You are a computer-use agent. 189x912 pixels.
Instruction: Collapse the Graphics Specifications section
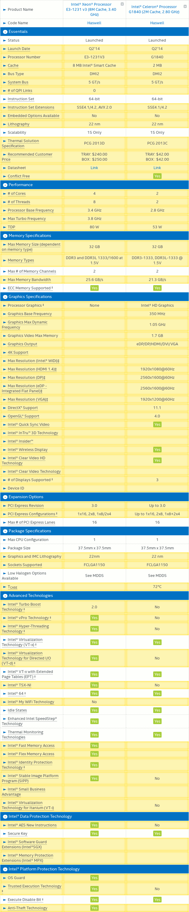5,297
